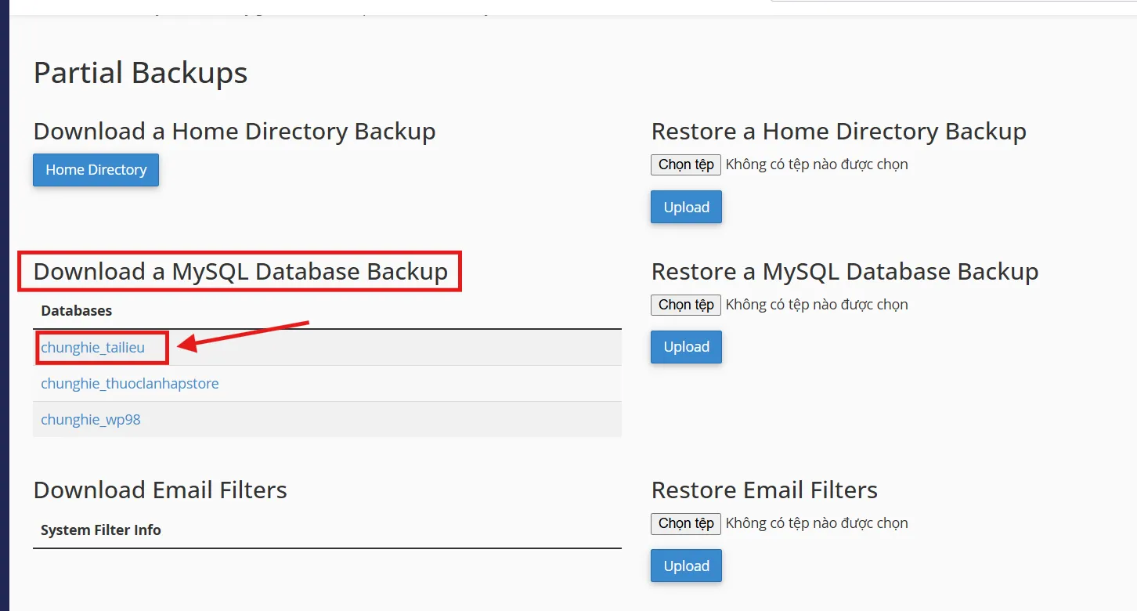Click the Home Directory download button
The width and height of the screenshot is (1137, 611).
click(96, 170)
